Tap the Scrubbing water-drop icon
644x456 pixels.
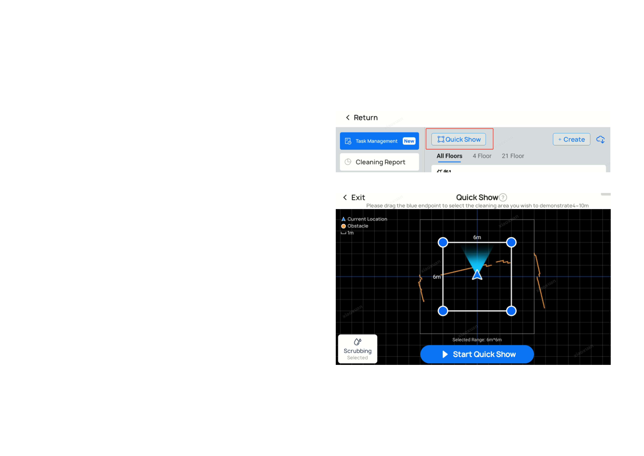(x=357, y=342)
